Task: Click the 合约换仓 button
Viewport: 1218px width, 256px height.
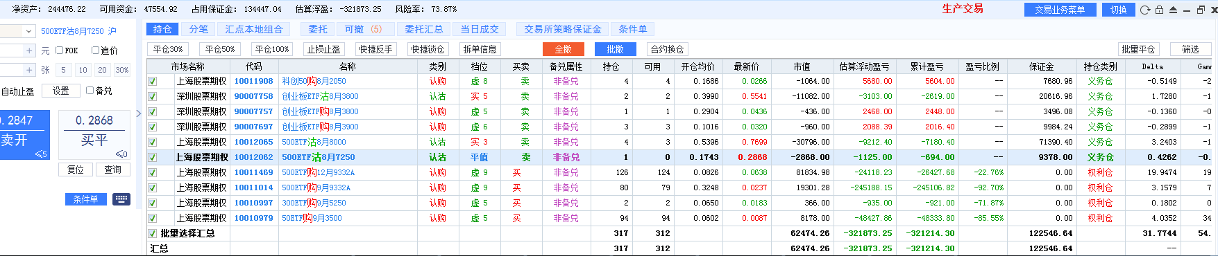Action: 667,49
